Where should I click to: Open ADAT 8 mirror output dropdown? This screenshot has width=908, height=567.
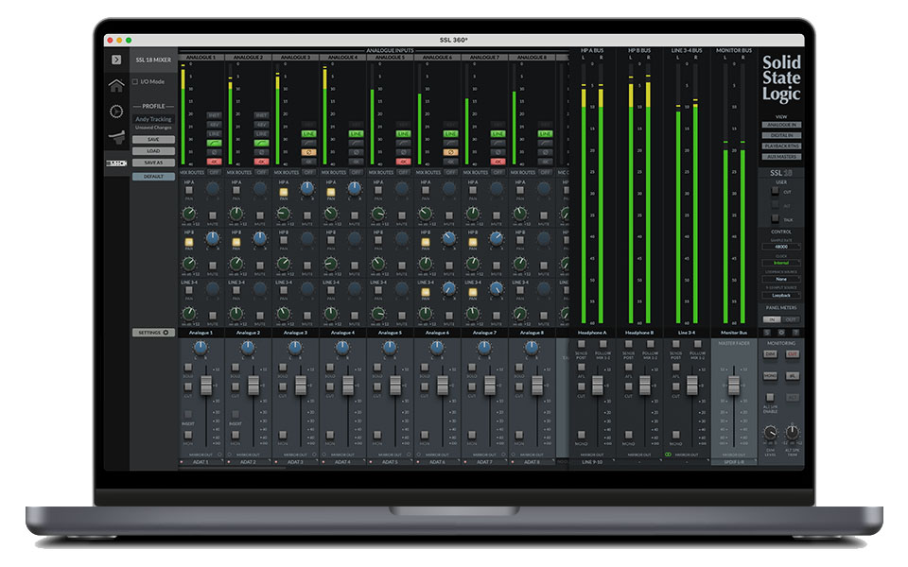point(532,462)
